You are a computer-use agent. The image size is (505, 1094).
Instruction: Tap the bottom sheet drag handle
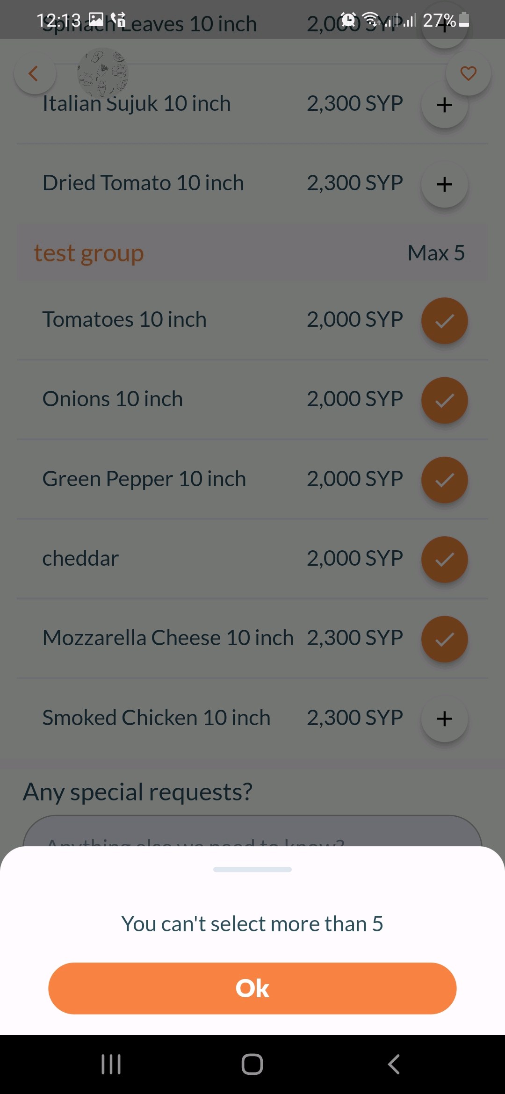[252, 869]
